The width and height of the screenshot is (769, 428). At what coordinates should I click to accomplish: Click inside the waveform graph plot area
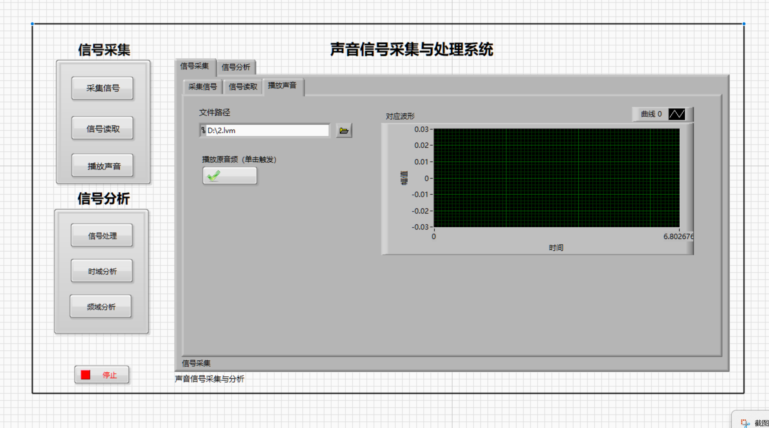point(556,178)
